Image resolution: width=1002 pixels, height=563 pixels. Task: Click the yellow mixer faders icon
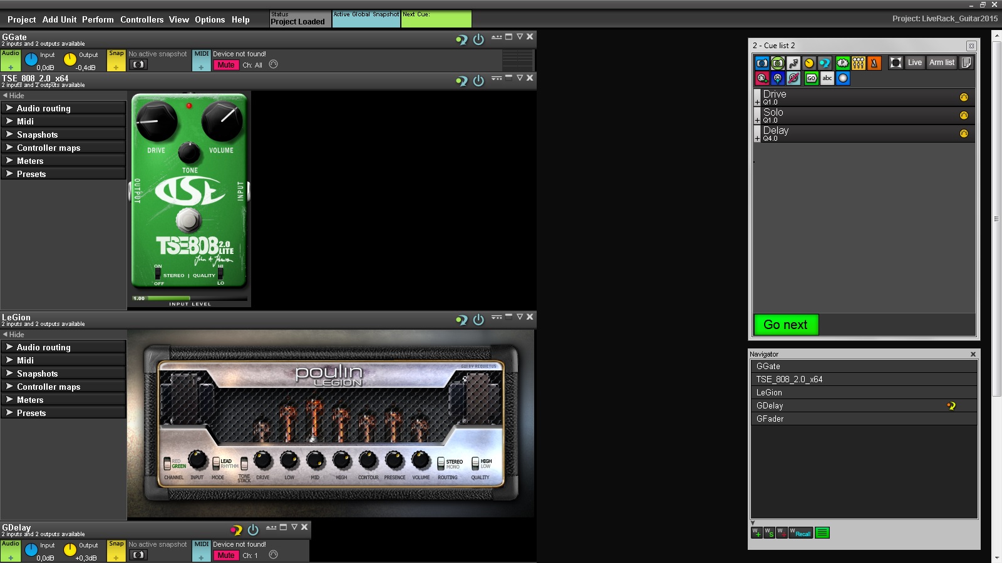point(859,63)
